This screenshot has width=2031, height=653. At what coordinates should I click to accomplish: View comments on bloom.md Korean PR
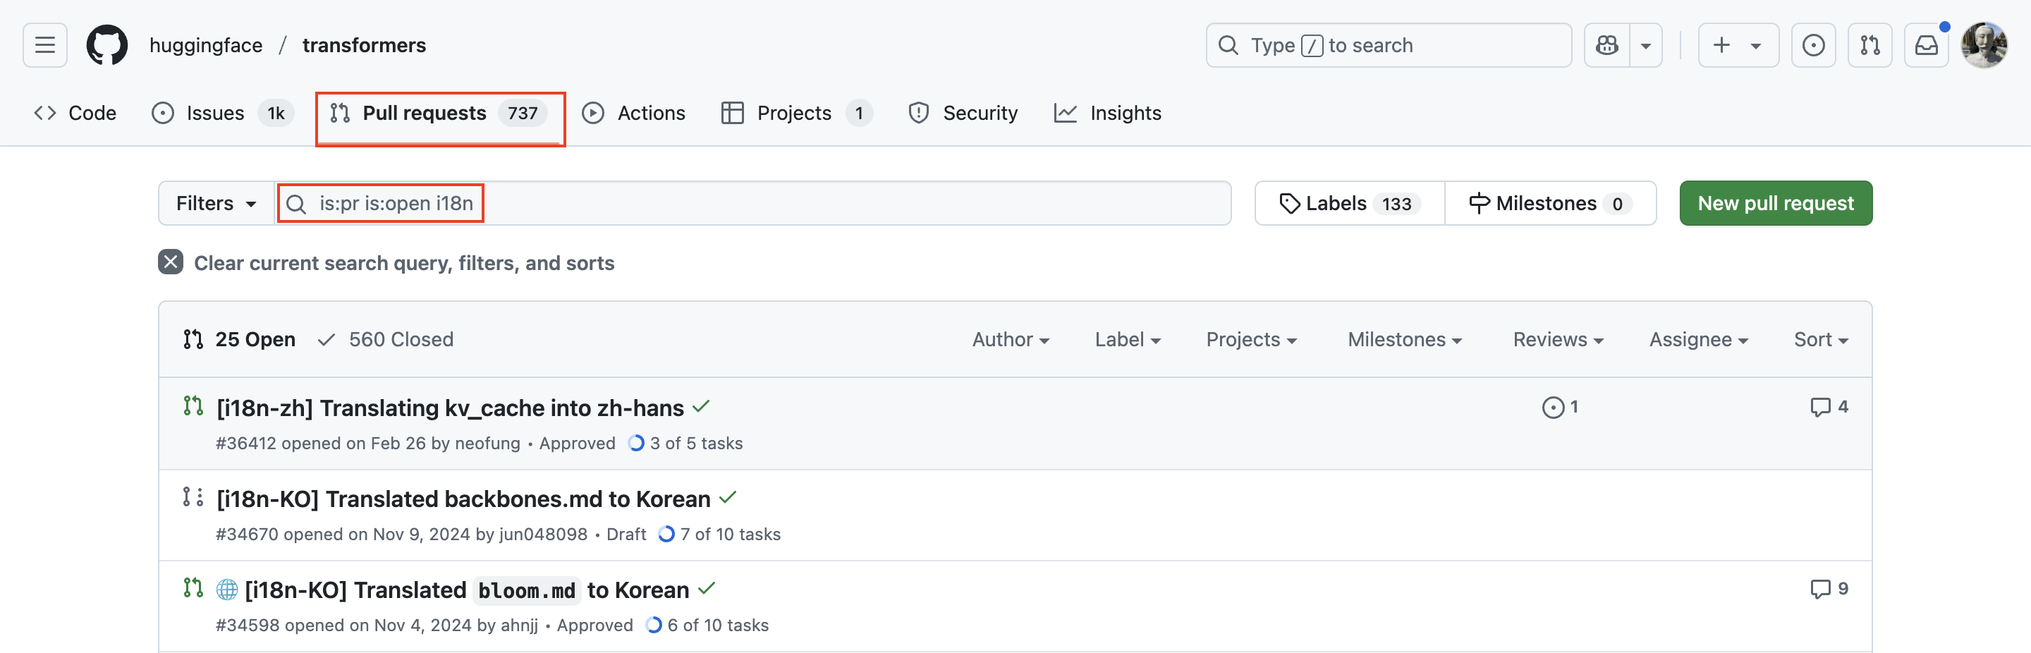[x=1829, y=589]
